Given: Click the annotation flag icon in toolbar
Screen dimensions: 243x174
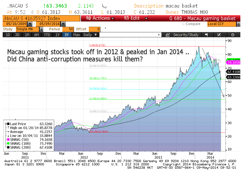Looking at the screenshot, I should point(207,34).
